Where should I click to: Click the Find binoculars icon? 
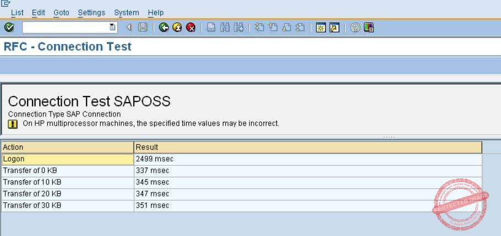coord(225,27)
